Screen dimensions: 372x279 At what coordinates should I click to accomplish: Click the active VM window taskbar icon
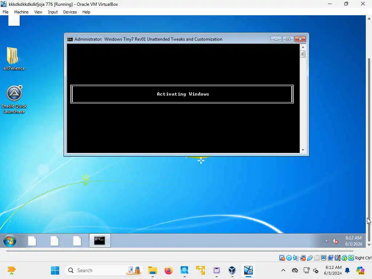[x=248, y=270]
